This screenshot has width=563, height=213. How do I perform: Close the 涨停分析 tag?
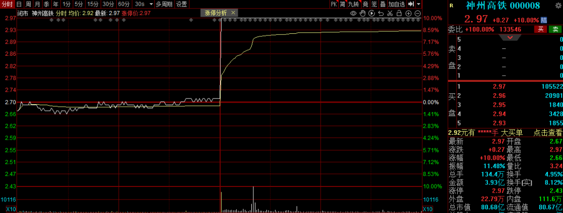(232, 13)
